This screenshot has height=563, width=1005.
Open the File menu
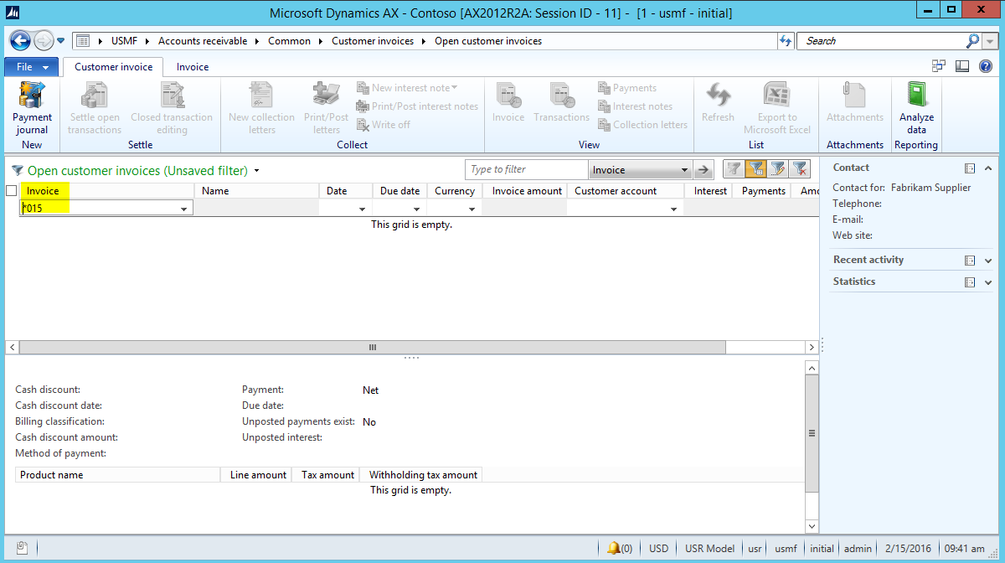[x=32, y=67]
